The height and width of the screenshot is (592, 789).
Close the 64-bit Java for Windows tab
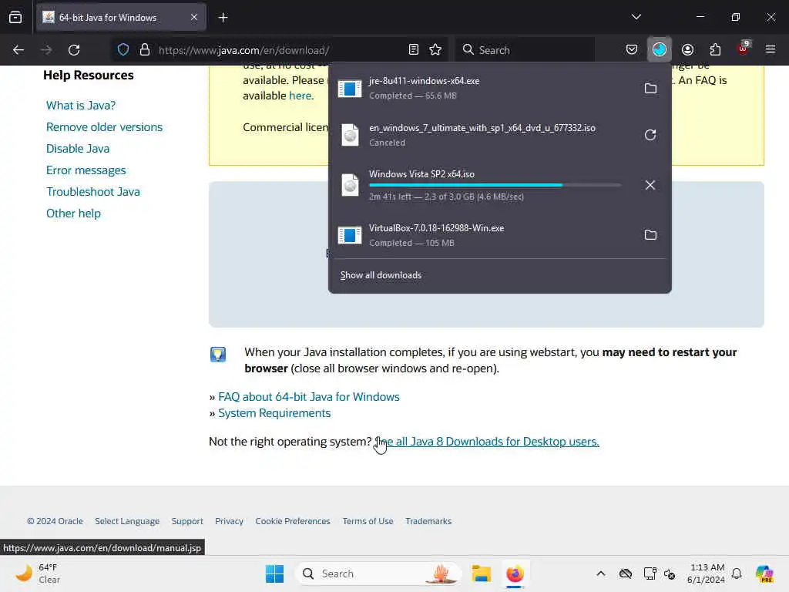click(x=193, y=17)
